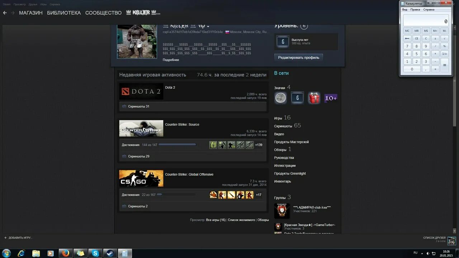Open Красная Звезда group avatar
The image size is (459, 258).
pyautogui.click(x=278, y=226)
